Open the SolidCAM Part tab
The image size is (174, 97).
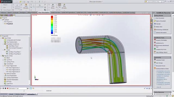(55, 13)
